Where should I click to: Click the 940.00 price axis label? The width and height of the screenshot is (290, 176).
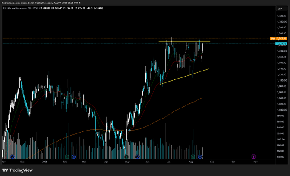[x=281, y=128]
